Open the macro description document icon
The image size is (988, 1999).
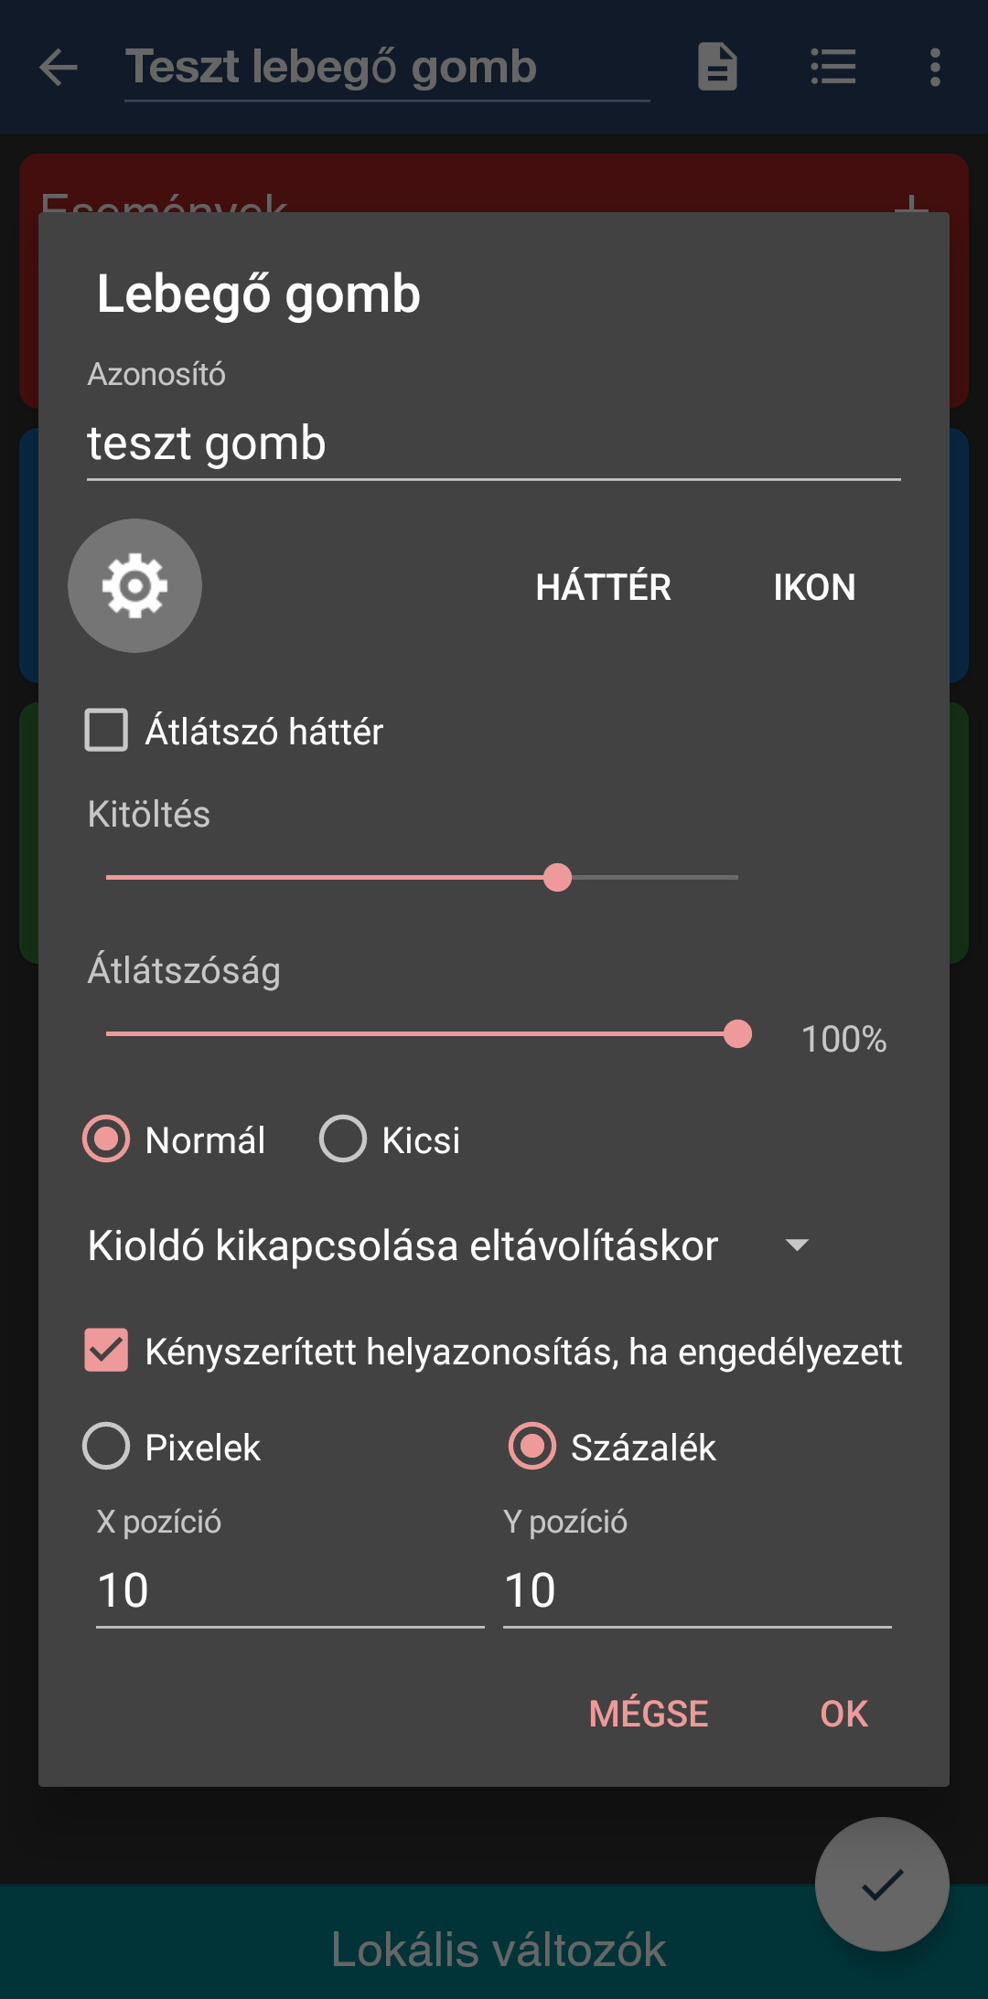(717, 67)
